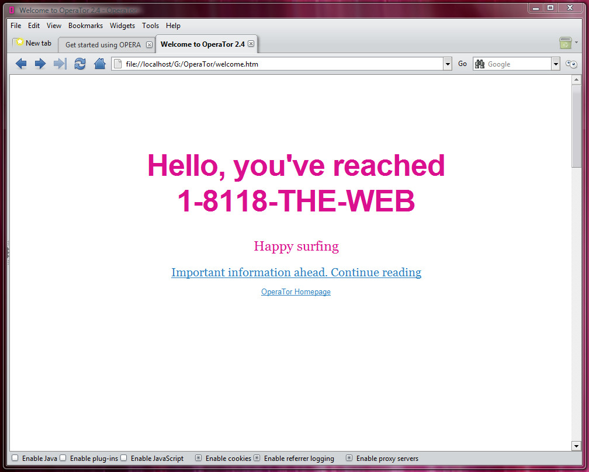Enable Java checkbox in status bar
The image size is (589, 472).
tap(15, 458)
